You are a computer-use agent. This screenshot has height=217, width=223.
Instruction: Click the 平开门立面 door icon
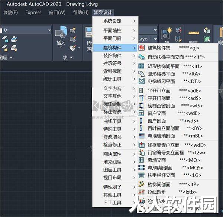pyautogui.click(x=141, y=91)
